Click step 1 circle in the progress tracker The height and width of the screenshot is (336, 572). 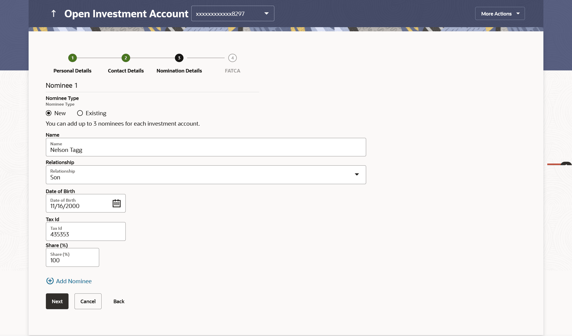[72, 58]
